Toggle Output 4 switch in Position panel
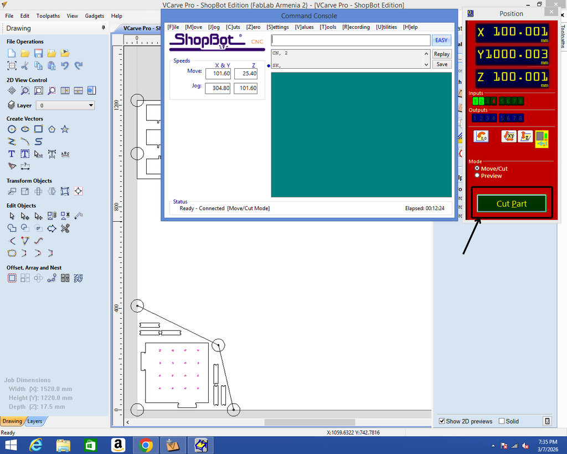The image size is (567, 454). (493, 118)
